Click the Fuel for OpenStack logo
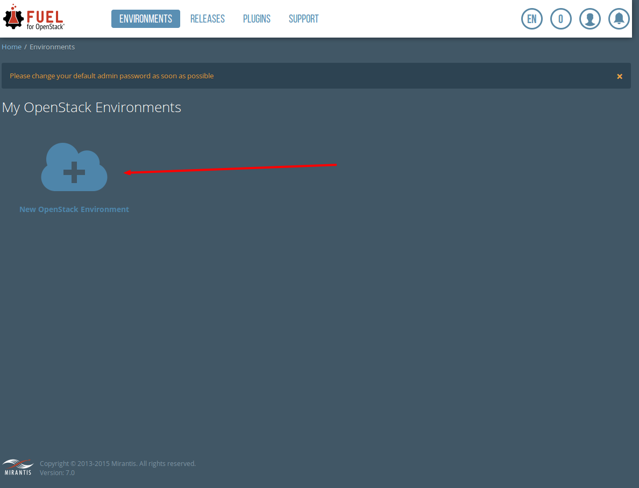Screen dimensions: 639x488 [x=34, y=18]
